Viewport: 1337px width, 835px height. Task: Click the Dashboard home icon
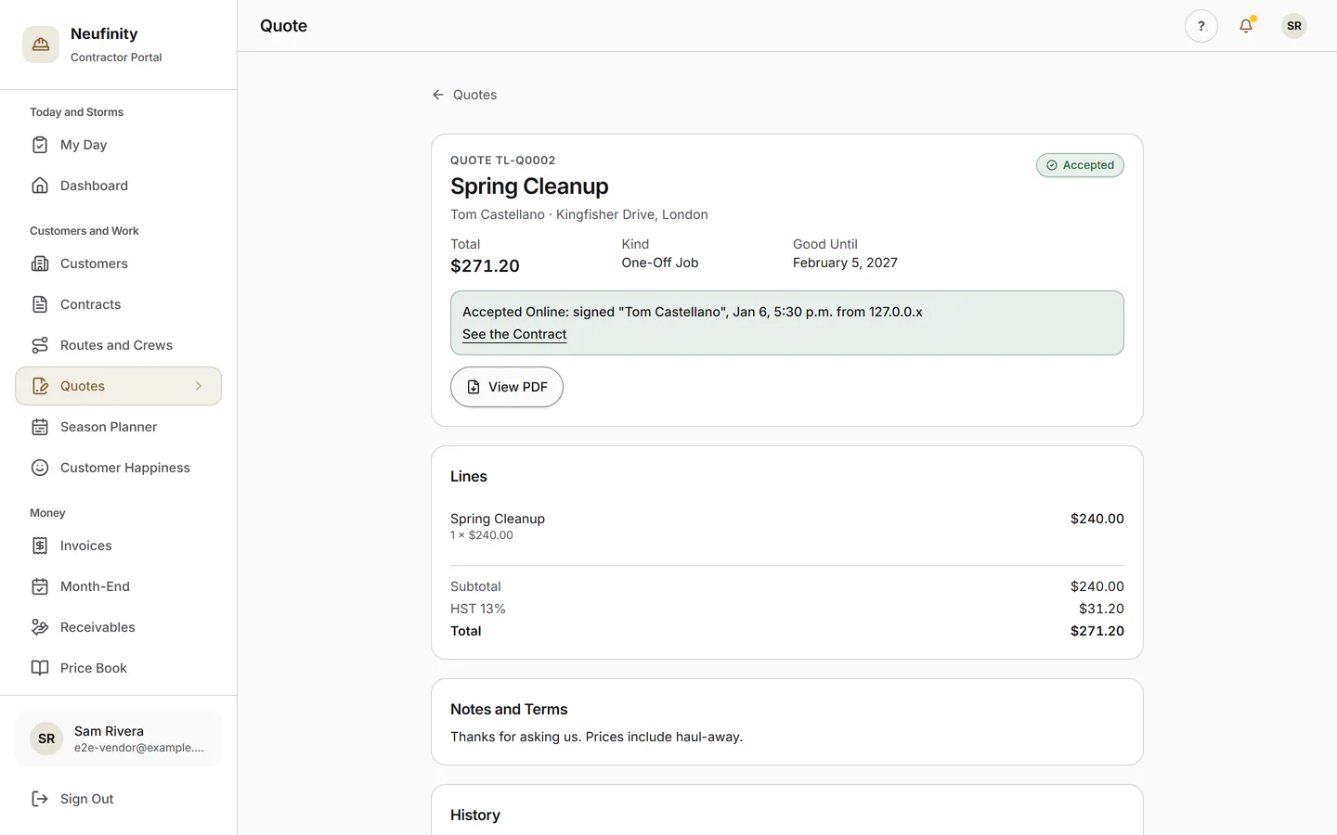pos(40,186)
